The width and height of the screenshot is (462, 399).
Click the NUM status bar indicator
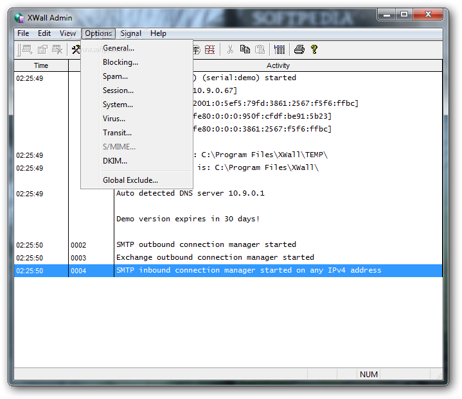click(x=369, y=374)
